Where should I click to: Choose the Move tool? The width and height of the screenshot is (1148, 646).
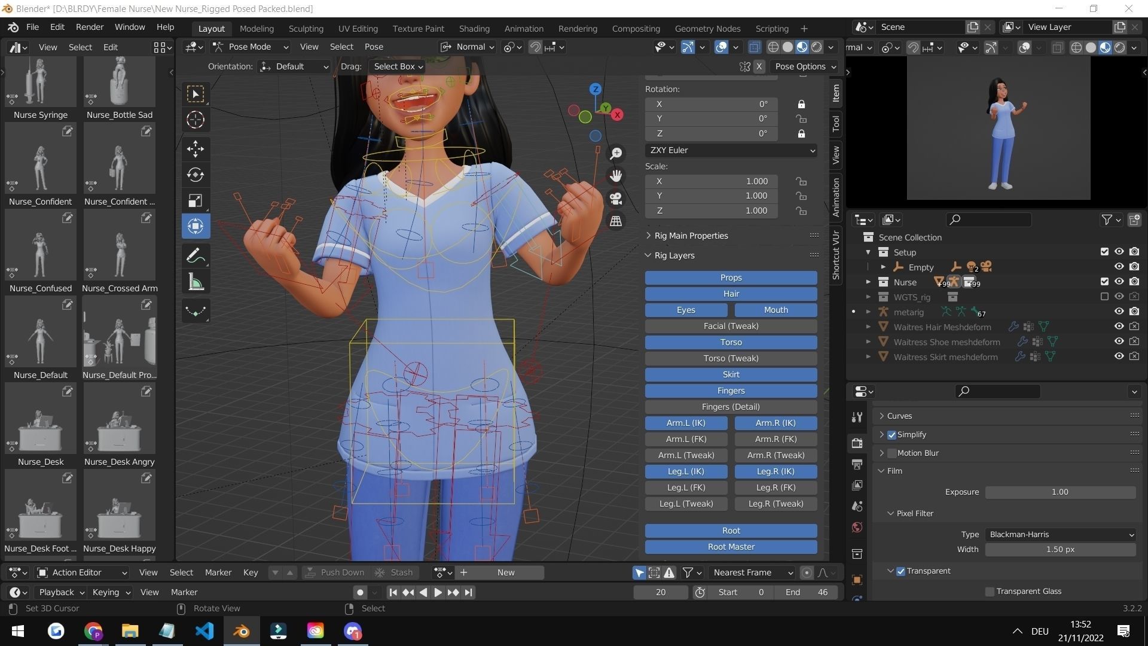[196, 149]
